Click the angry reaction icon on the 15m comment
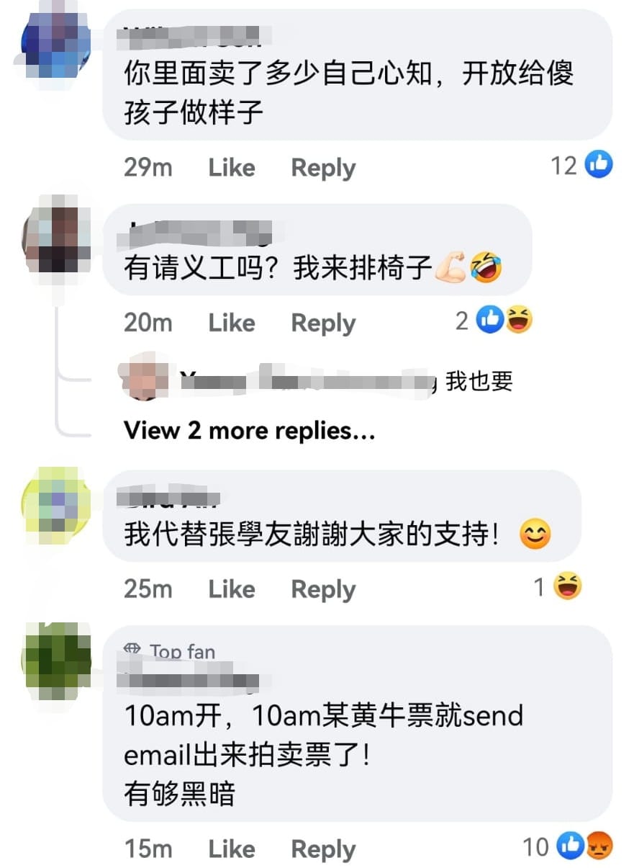The width and height of the screenshot is (634, 868). point(599,846)
